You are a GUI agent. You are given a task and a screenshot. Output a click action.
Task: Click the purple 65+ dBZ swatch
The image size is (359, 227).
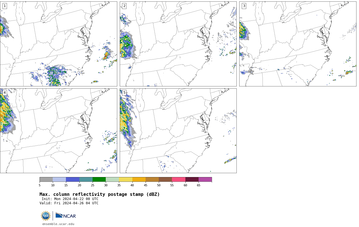tap(205, 180)
